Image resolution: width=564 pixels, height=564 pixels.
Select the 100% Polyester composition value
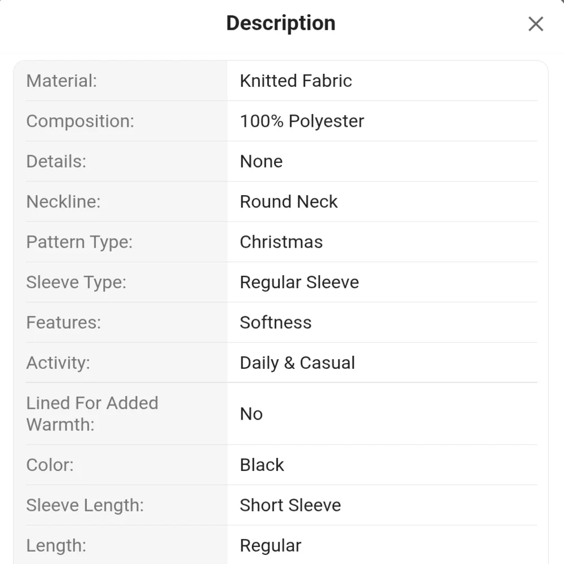302,121
